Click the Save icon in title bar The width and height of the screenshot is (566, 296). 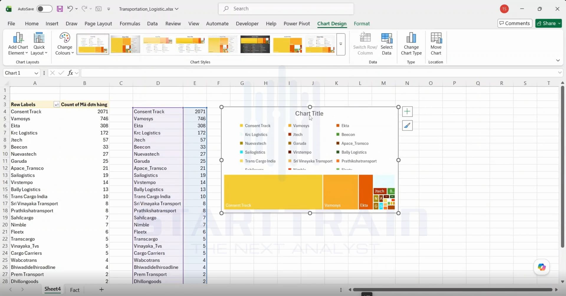(60, 9)
